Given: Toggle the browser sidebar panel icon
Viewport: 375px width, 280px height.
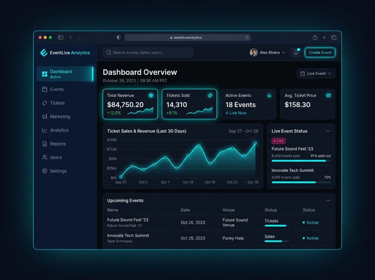Looking at the screenshot, I should (60, 37).
